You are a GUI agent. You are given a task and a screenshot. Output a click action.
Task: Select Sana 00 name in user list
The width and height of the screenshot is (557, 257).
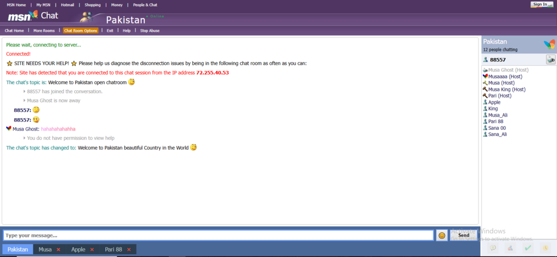pyautogui.click(x=497, y=128)
